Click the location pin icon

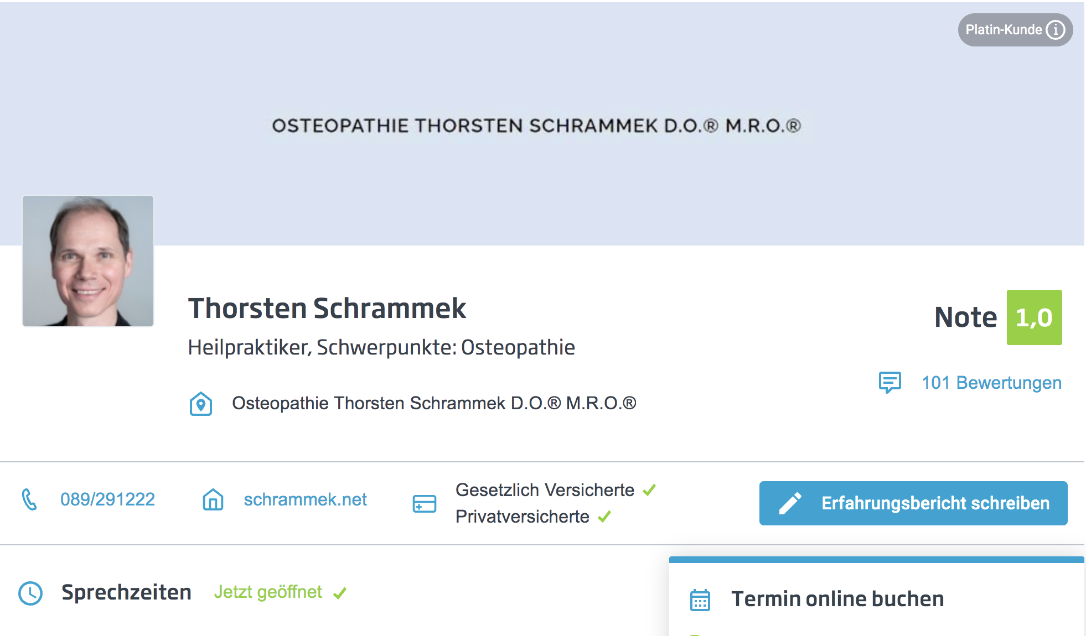201,404
